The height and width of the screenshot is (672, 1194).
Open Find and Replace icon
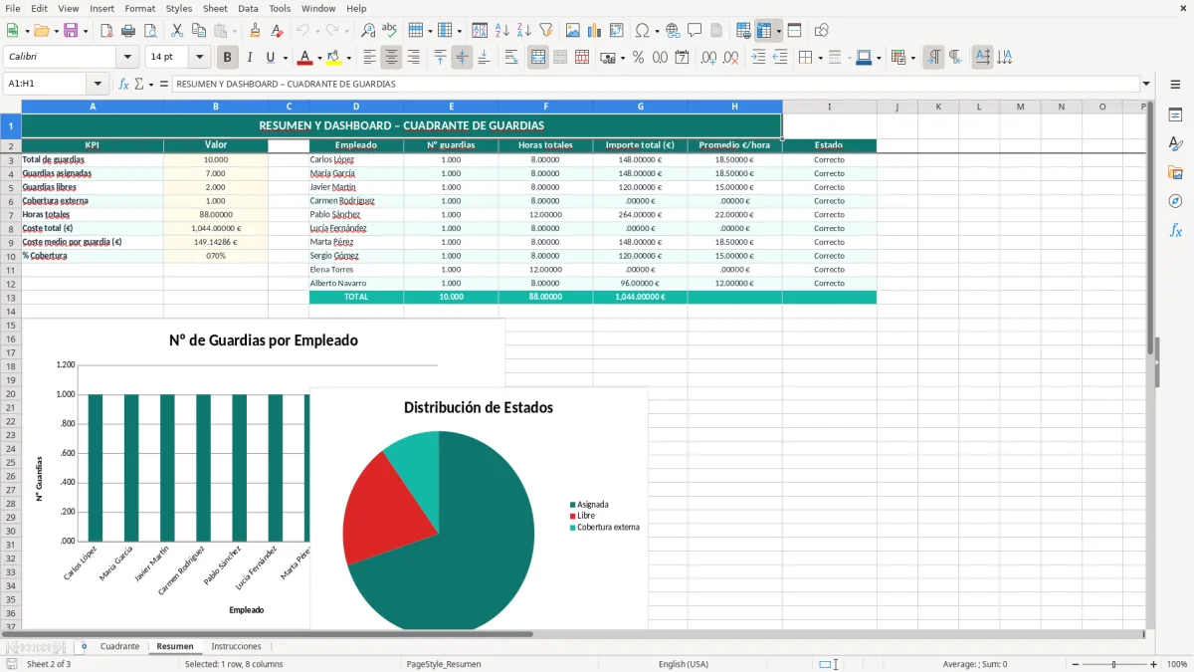[368, 31]
